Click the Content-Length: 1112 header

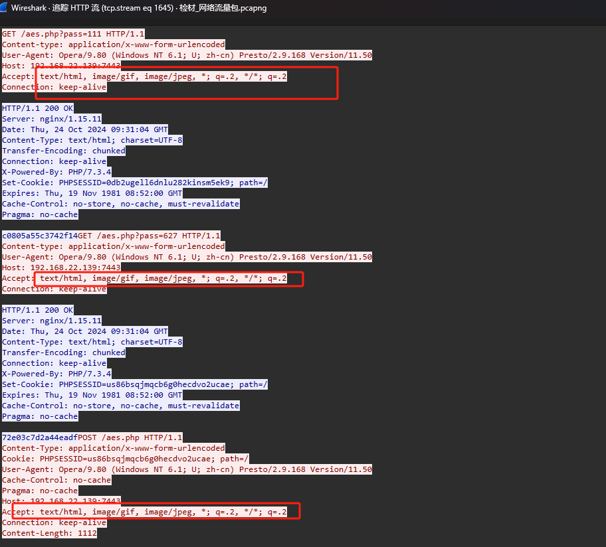[49, 533]
